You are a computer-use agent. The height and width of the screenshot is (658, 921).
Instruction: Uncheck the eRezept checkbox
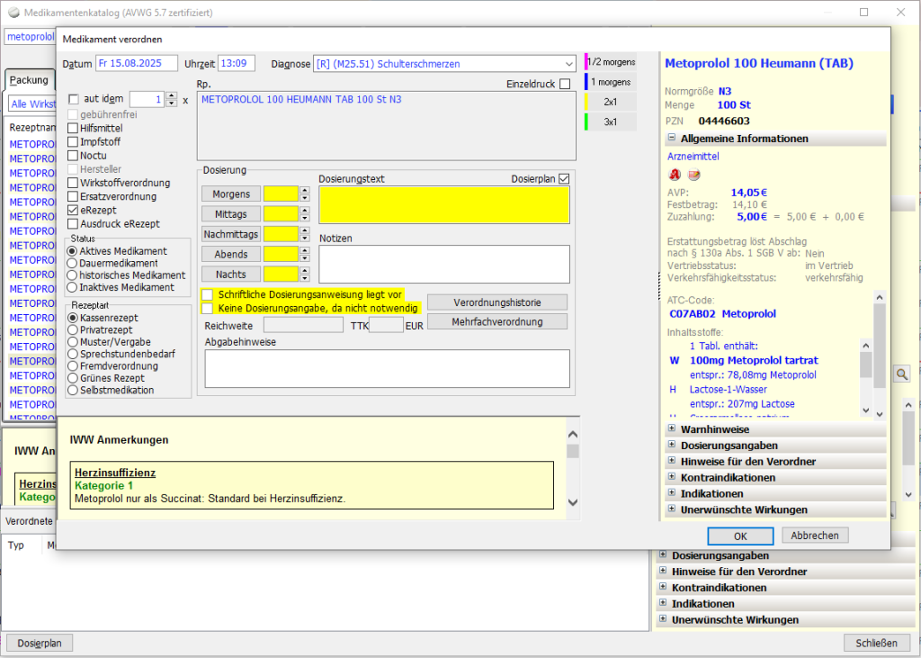[x=73, y=210]
